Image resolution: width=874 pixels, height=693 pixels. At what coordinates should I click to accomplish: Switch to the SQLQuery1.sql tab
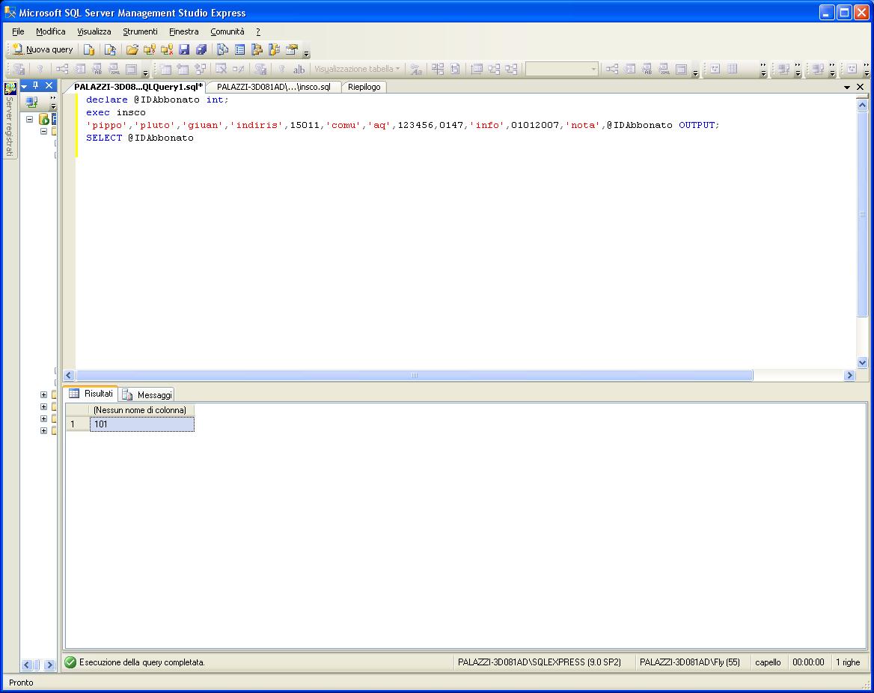tap(138, 87)
